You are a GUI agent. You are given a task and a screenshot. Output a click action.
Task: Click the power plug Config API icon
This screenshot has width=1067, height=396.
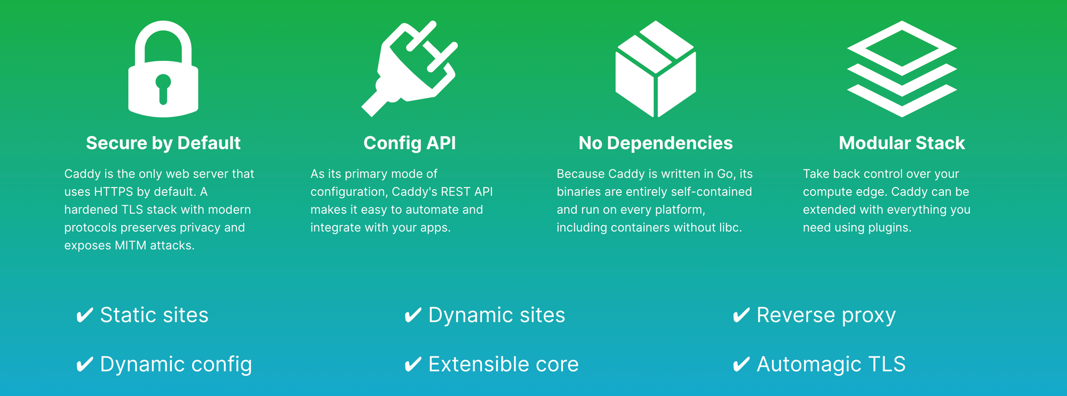click(409, 69)
